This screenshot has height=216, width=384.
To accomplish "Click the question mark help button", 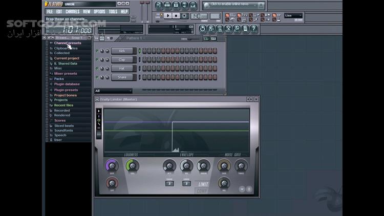I will click(x=254, y=29).
